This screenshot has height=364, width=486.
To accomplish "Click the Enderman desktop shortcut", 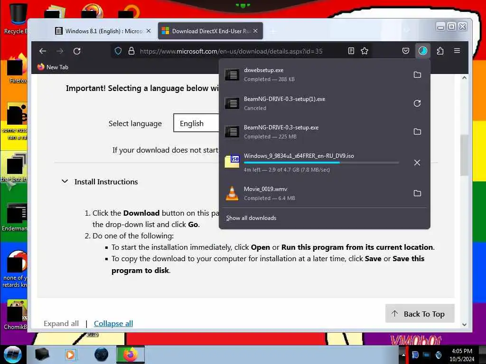I will coord(15,217).
